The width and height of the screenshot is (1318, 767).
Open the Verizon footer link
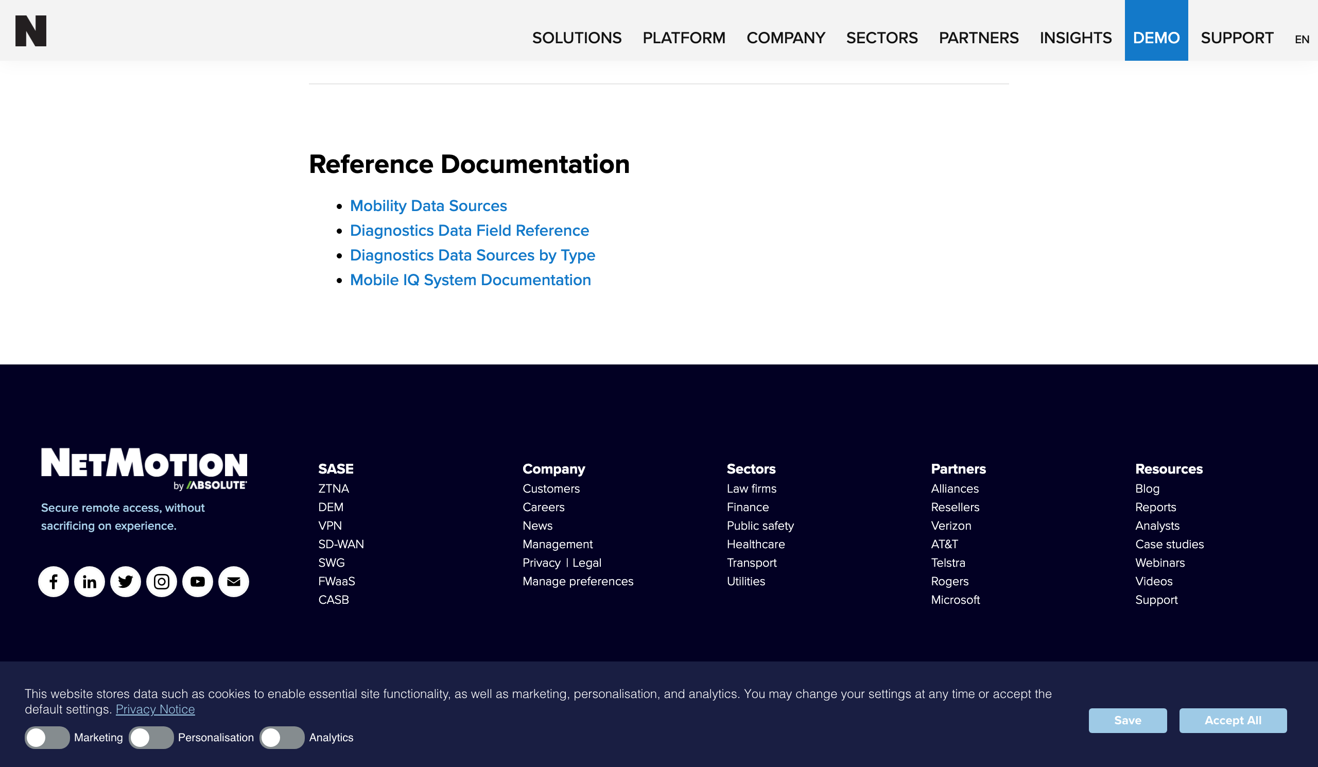point(951,526)
